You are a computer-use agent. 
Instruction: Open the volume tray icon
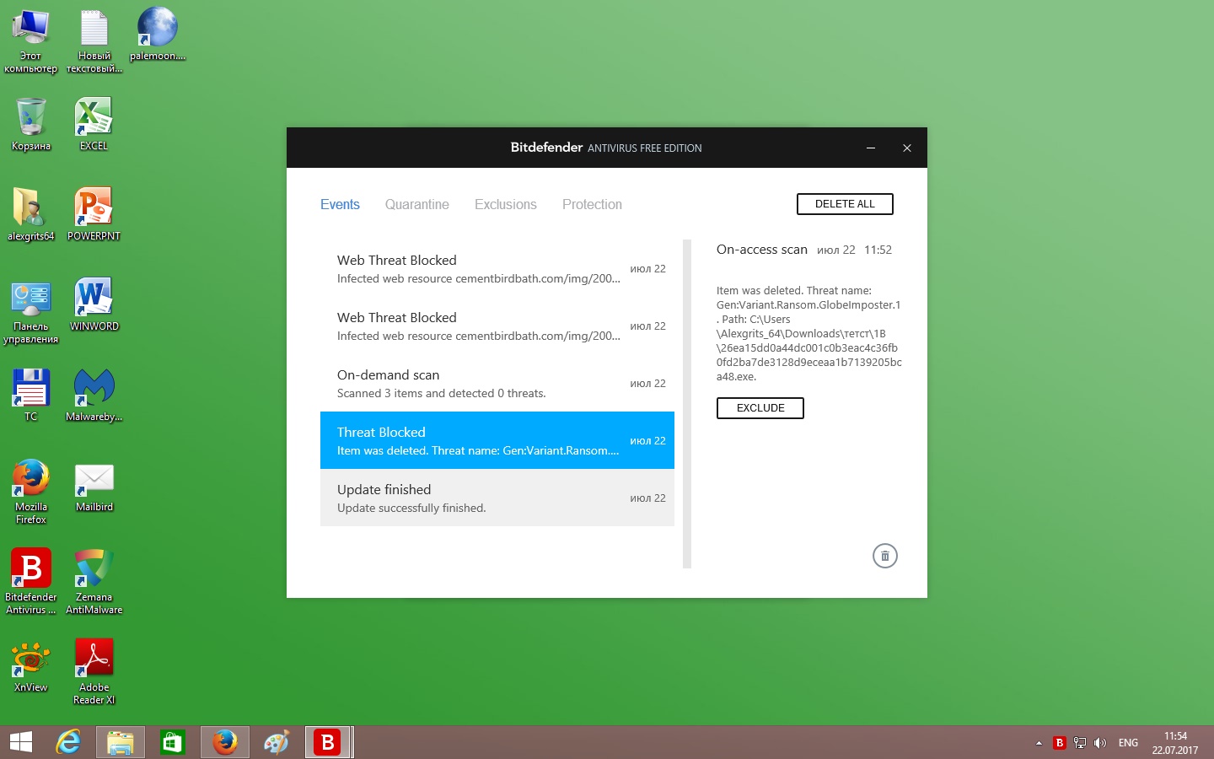(1100, 743)
